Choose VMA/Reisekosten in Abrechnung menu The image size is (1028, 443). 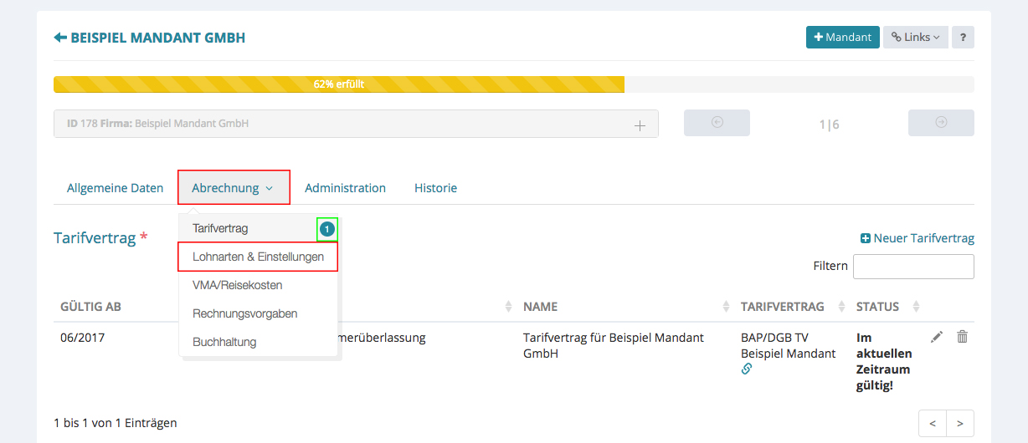[237, 285]
